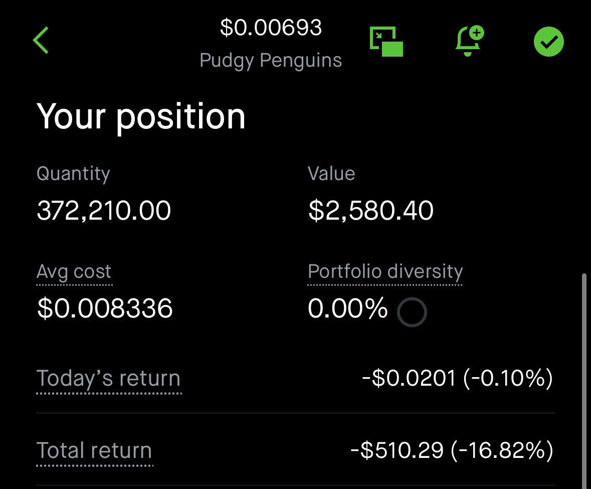Select the $2,580.40 position value
The image size is (591, 489).
pos(371,211)
